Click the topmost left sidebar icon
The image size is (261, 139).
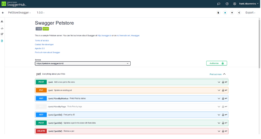pos(2,22)
